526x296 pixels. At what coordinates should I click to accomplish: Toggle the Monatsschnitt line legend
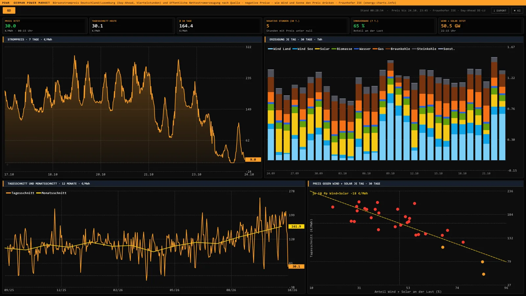[x=51, y=193]
